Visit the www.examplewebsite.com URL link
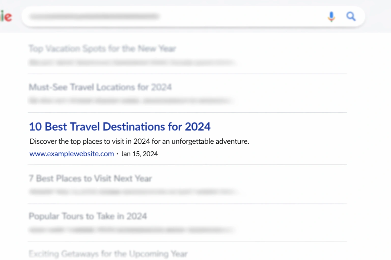The height and width of the screenshot is (260, 391). pos(72,154)
